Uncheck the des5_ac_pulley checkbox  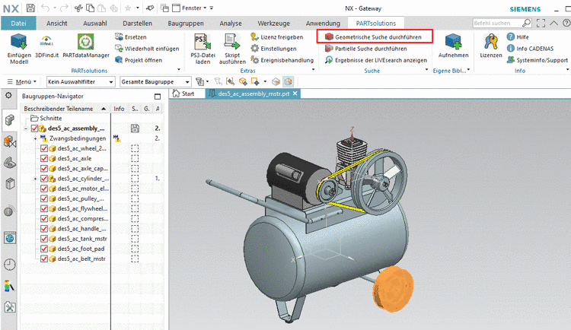44,198
